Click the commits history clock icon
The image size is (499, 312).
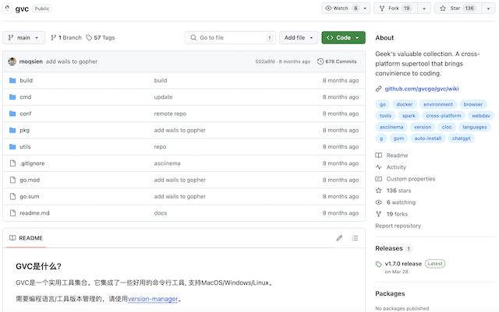(320, 61)
